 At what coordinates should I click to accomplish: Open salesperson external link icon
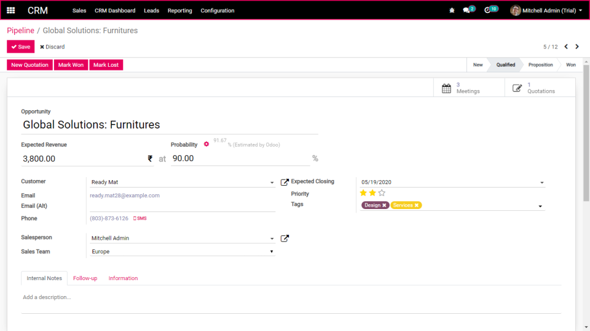pos(285,238)
